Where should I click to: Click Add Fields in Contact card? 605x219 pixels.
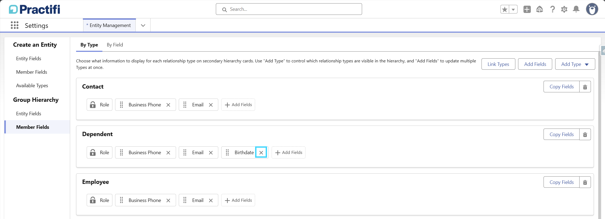coord(238,105)
